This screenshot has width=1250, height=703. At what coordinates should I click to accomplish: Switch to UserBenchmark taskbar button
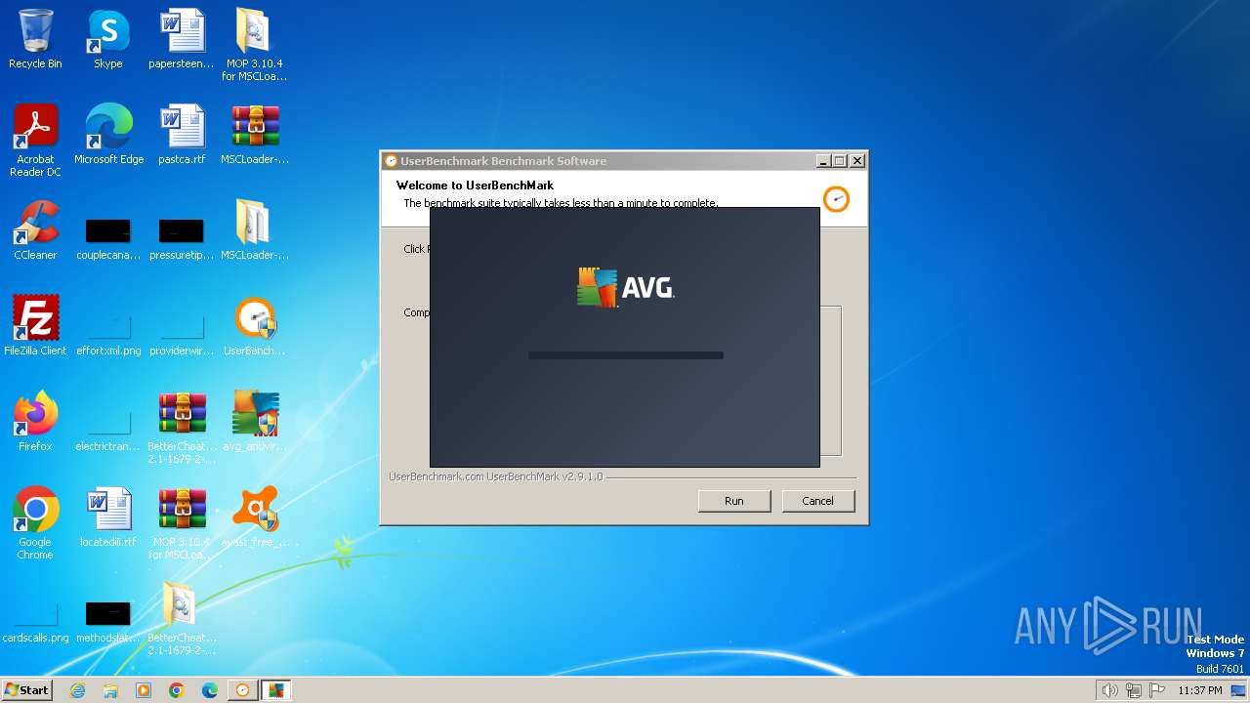[x=243, y=690]
